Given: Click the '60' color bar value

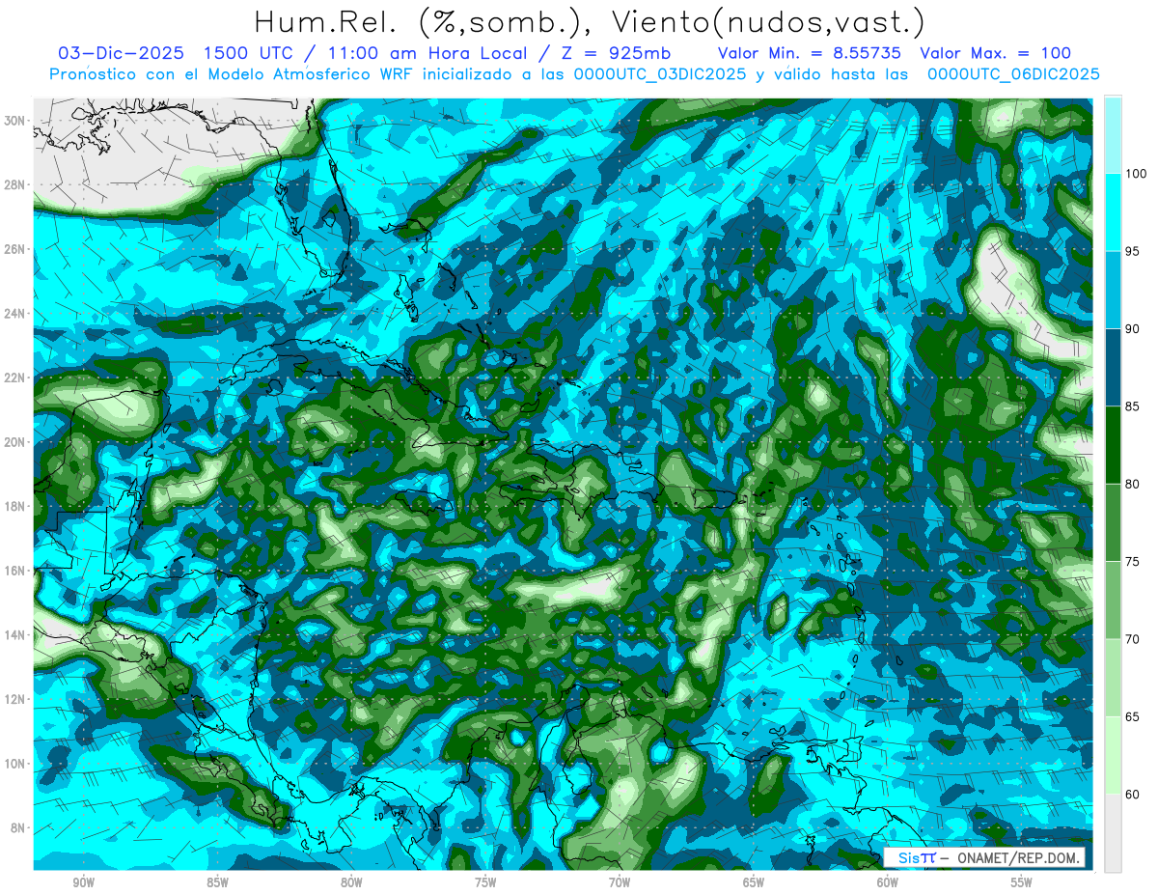Looking at the screenshot, I should (x=1134, y=795).
